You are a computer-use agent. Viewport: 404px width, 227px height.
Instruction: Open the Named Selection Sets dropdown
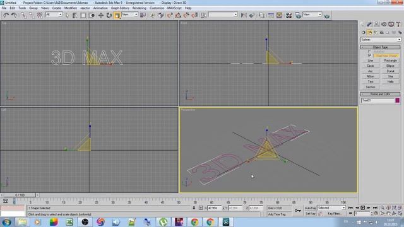coord(223,15)
